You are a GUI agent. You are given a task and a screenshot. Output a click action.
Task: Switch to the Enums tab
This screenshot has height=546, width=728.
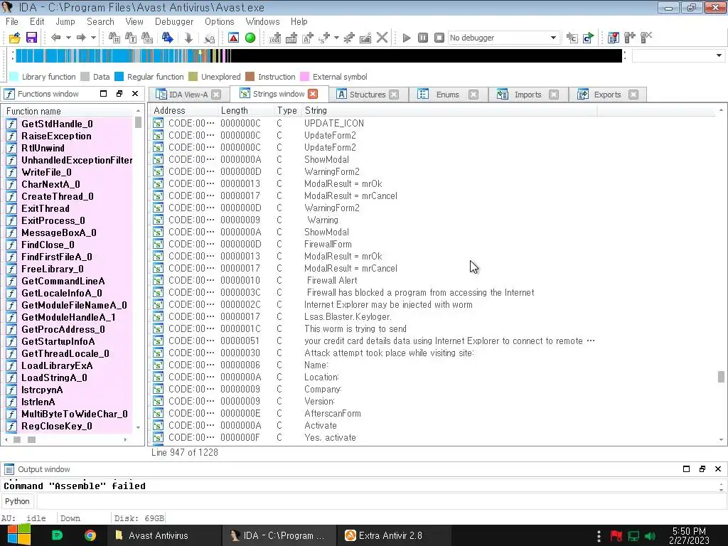point(447,95)
